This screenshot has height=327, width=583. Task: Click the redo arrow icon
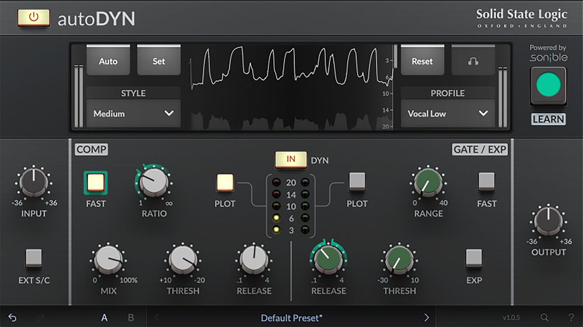point(40,318)
